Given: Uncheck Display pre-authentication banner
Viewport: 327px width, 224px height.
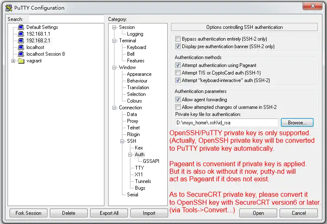Looking at the screenshot, I should click(x=178, y=46).
